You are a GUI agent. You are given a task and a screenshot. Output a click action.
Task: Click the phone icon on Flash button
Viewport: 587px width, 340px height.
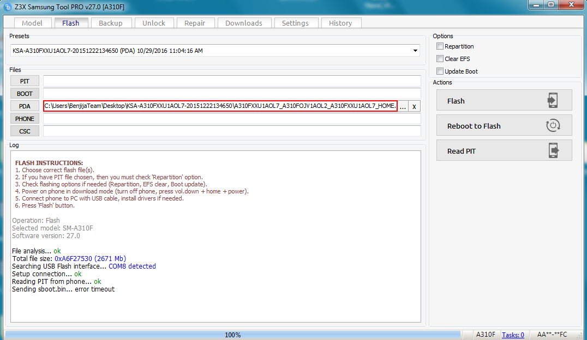[553, 100]
